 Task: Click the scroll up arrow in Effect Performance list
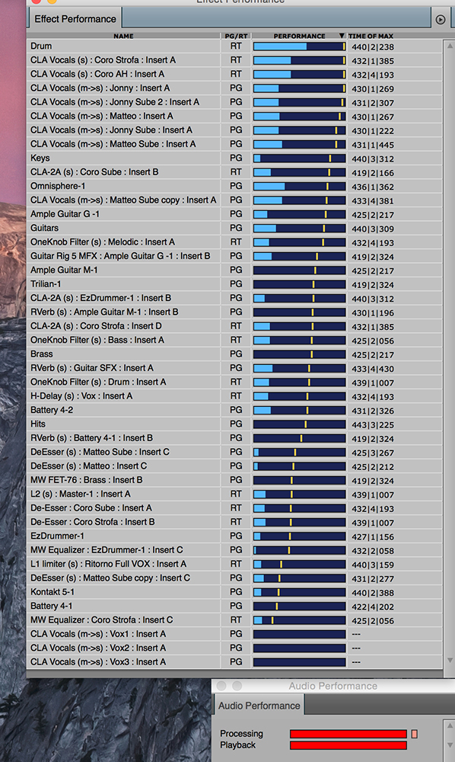(x=450, y=46)
